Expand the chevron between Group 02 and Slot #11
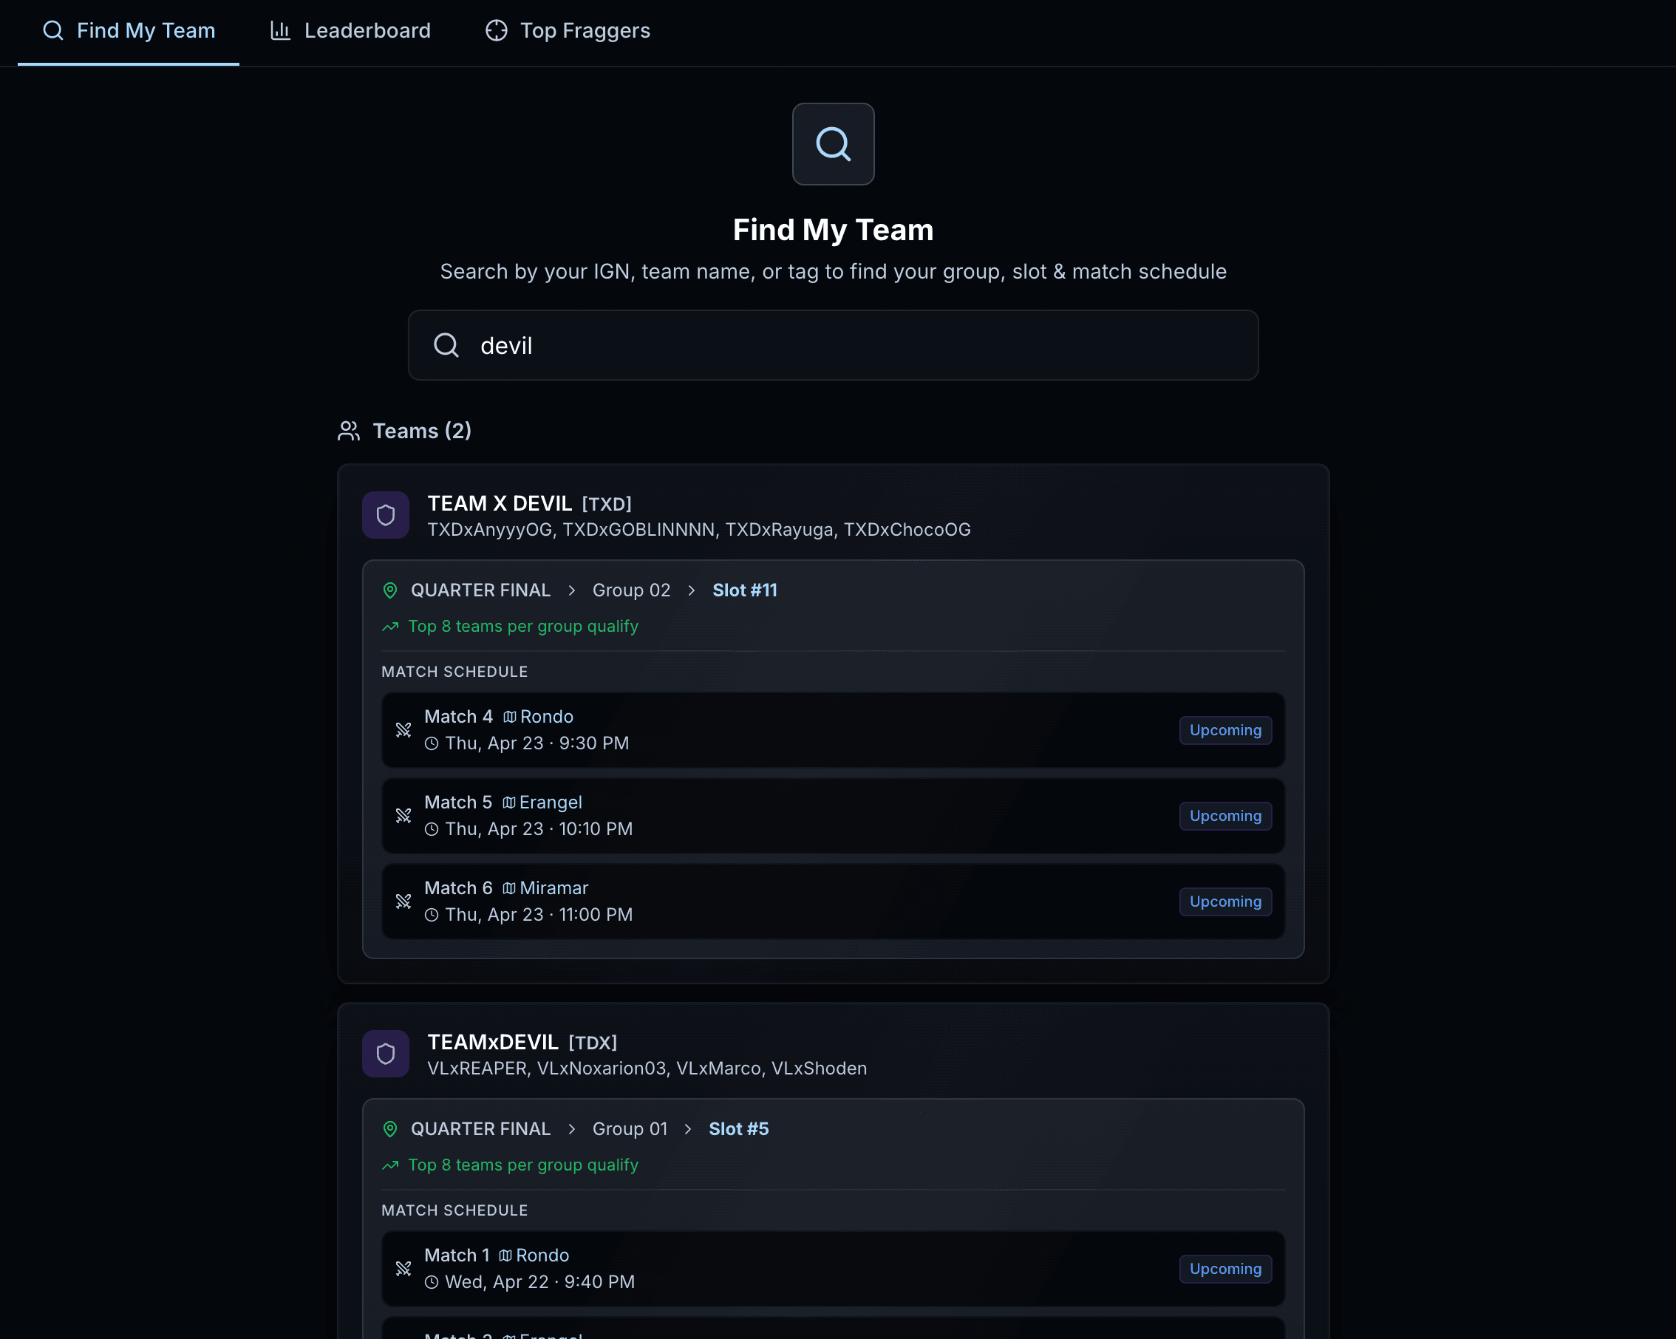The width and height of the screenshot is (1676, 1339). tap(691, 590)
